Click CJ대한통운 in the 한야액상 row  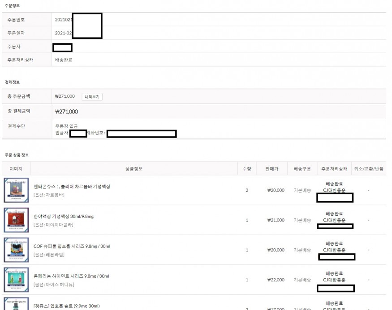334,220
